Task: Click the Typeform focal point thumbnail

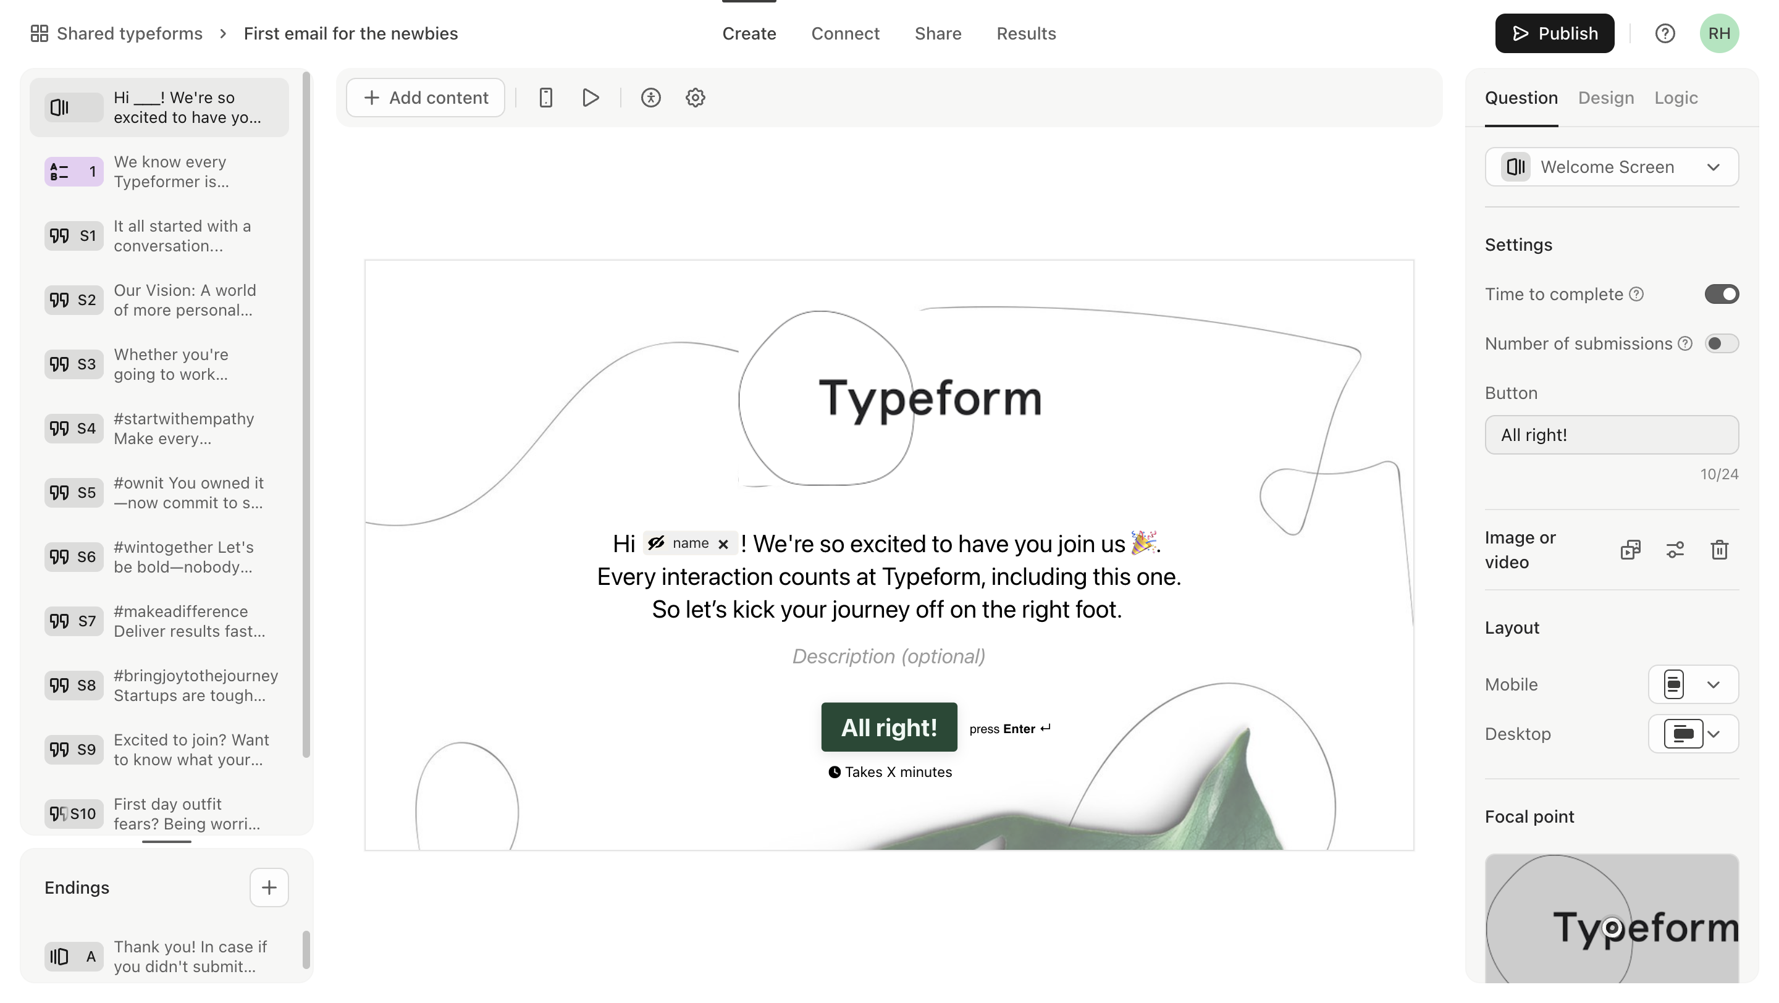Action: (x=1612, y=918)
